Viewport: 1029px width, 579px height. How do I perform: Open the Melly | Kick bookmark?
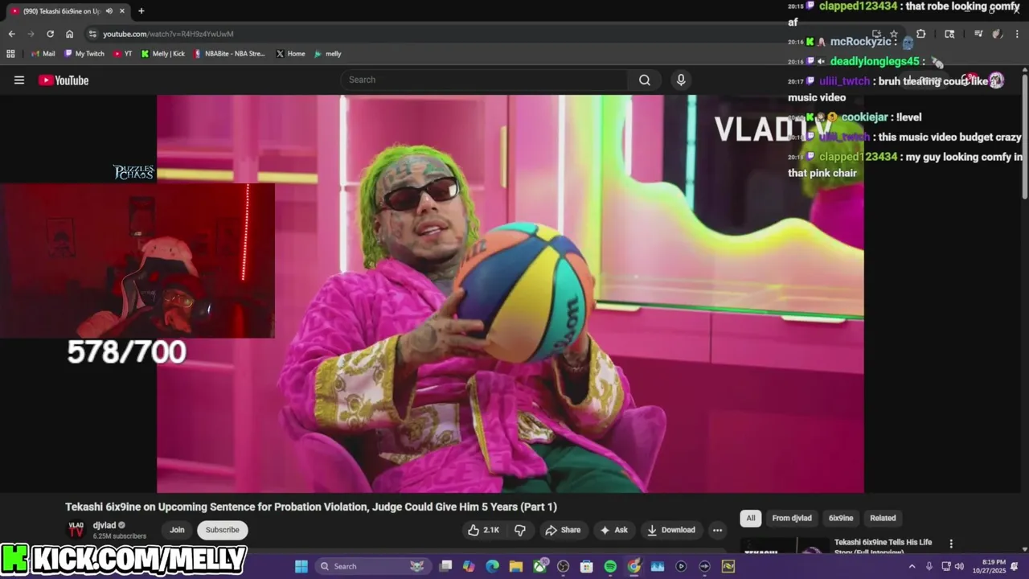coord(163,54)
